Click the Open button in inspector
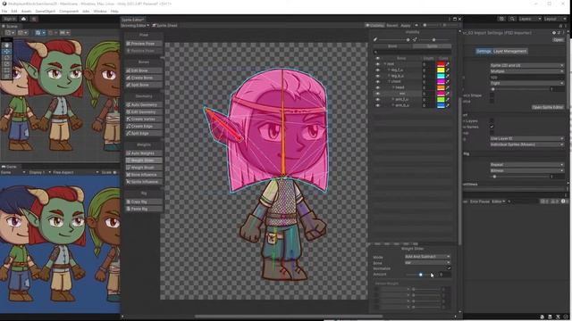The image size is (572, 321). coord(558,39)
